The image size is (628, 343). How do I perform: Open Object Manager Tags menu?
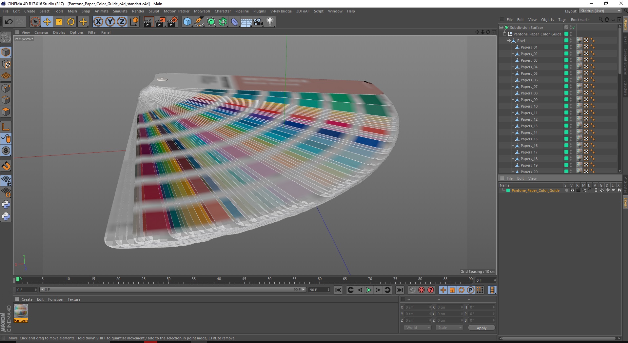pos(562,20)
